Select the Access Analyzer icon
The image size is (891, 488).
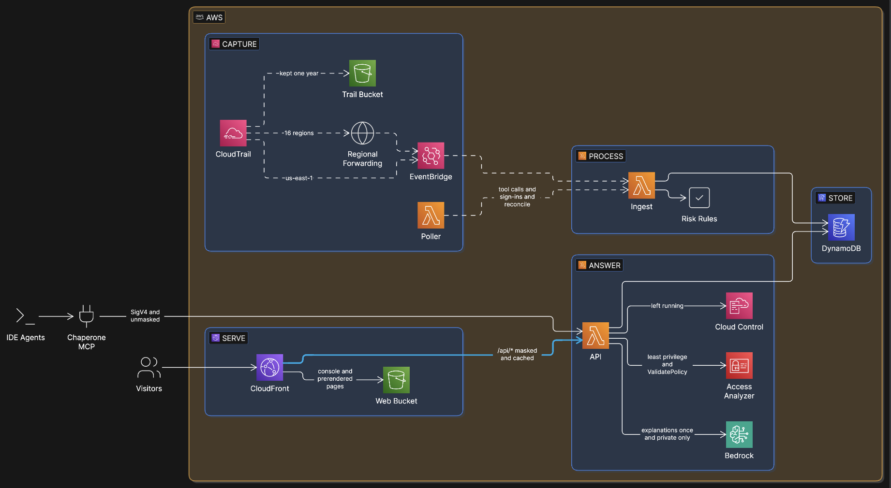[x=739, y=365]
